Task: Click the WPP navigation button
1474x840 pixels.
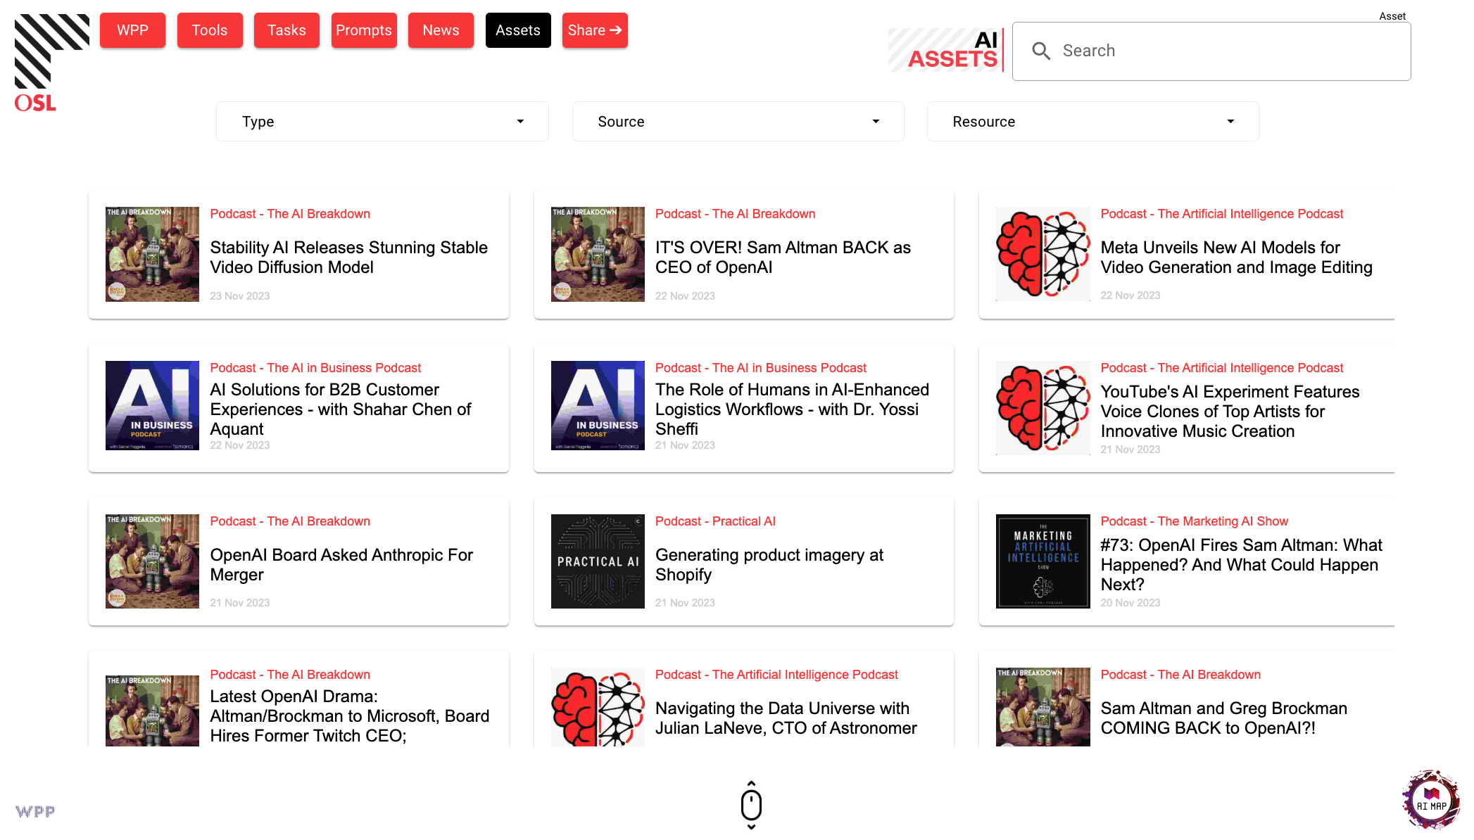Action: (x=132, y=30)
